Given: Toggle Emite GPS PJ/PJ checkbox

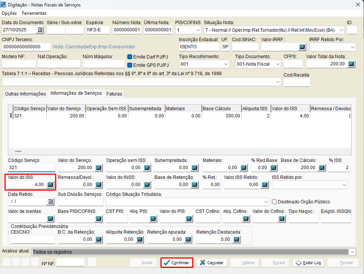Looking at the screenshot, I should point(130,65).
